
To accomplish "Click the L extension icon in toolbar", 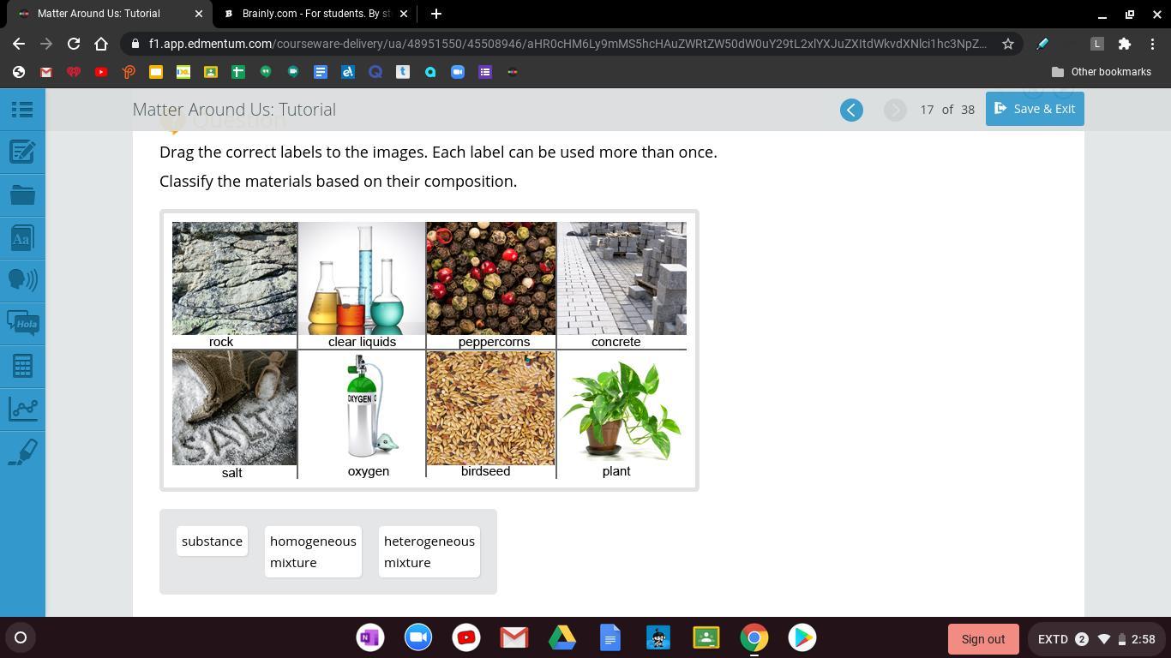I will coord(1096,44).
